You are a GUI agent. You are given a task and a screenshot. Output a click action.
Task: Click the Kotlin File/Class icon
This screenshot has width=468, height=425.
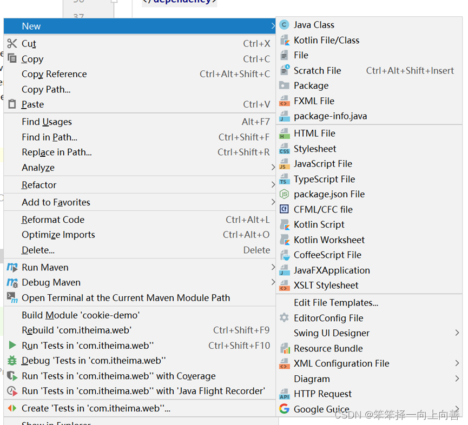click(285, 40)
